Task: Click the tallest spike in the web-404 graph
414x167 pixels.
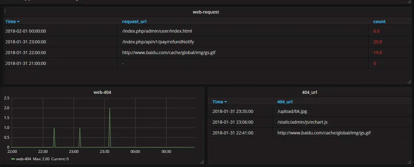Action: tap(110, 109)
